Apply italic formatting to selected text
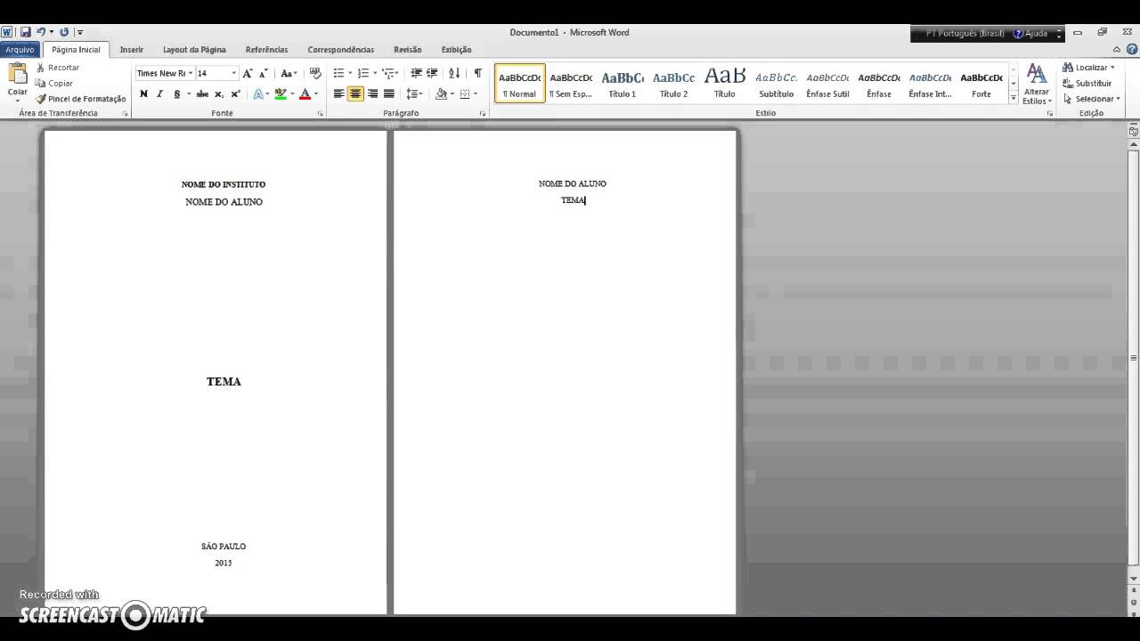This screenshot has width=1140, height=641. point(159,93)
